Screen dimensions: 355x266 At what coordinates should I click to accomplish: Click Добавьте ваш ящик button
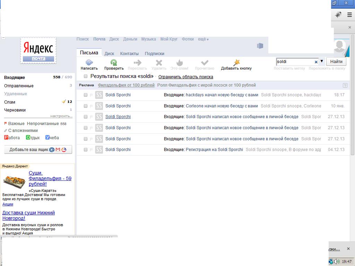38,150
